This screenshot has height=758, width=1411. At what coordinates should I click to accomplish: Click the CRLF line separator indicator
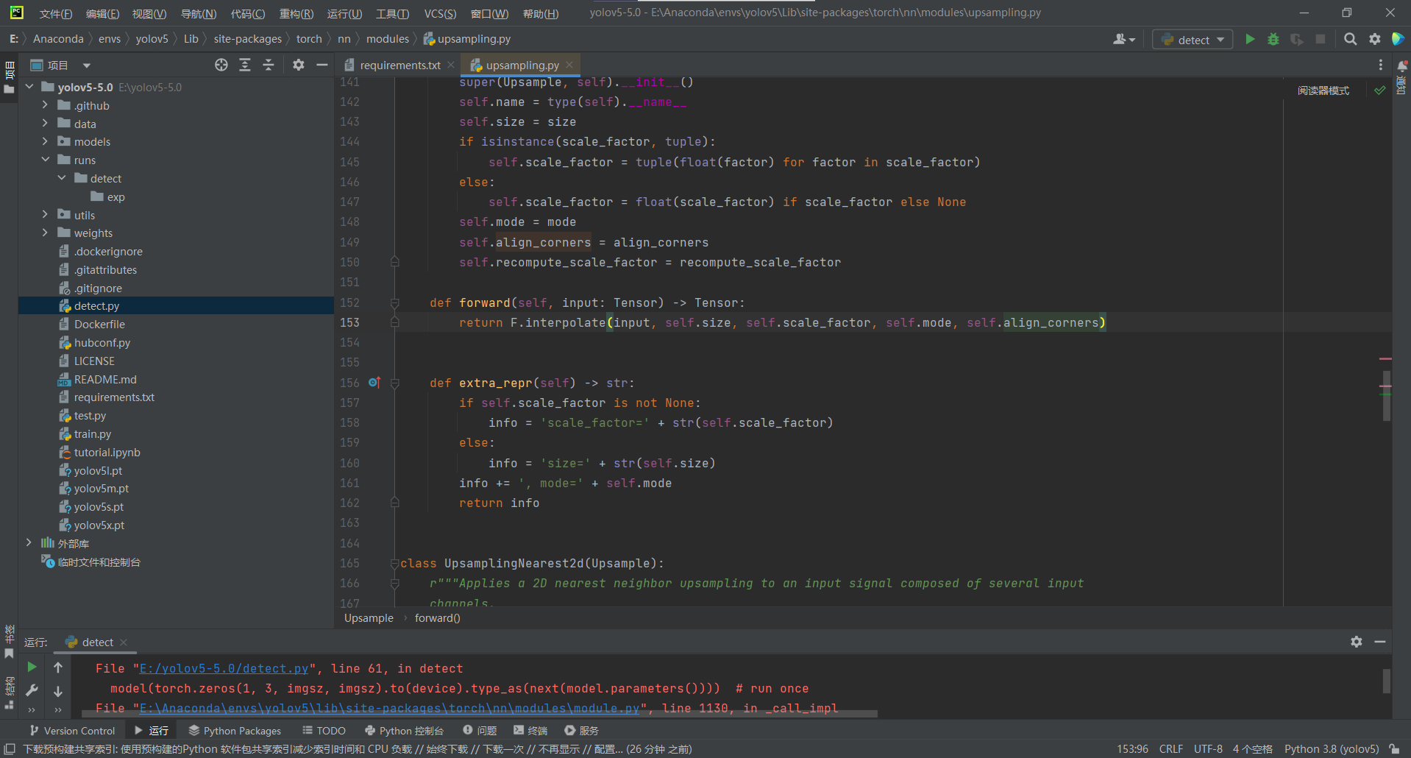(x=1171, y=749)
